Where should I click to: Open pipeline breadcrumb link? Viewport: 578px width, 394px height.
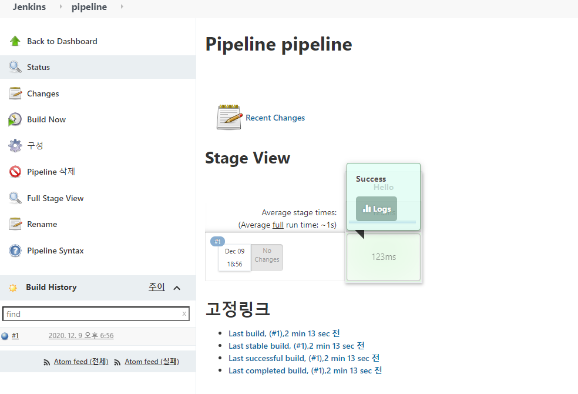[x=89, y=6]
